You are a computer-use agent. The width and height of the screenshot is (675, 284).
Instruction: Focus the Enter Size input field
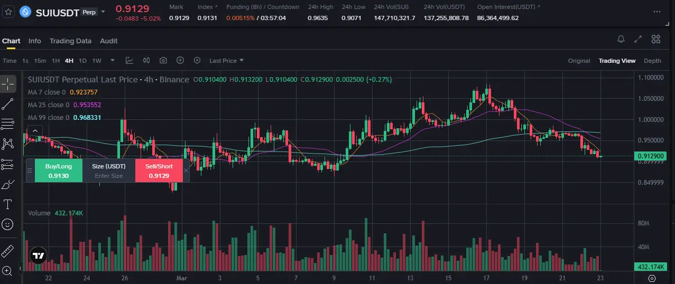(x=109, y=176)
